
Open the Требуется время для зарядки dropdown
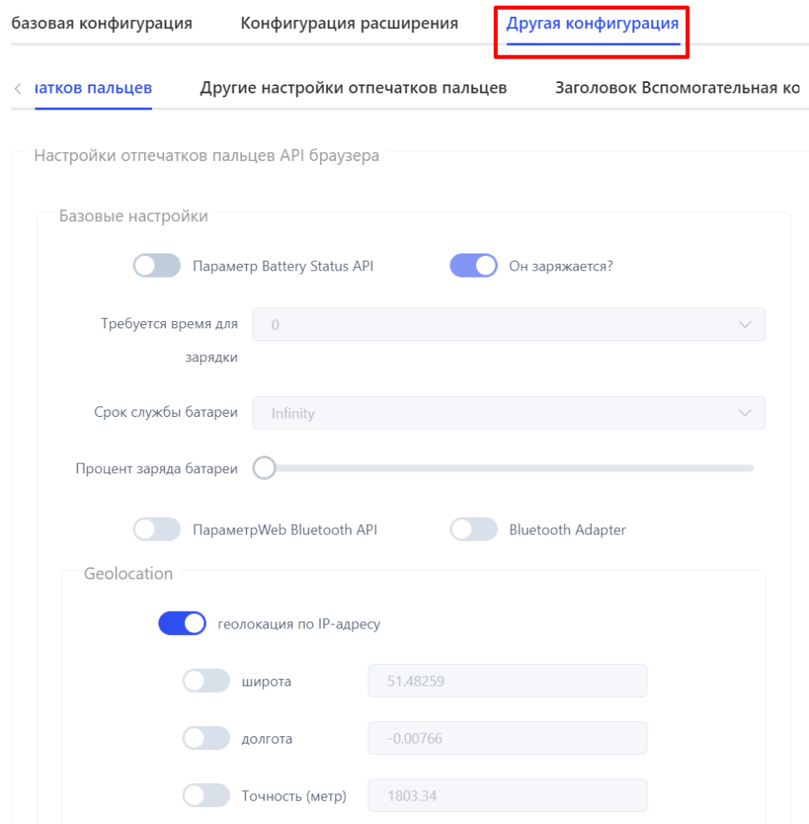[508, 324]
